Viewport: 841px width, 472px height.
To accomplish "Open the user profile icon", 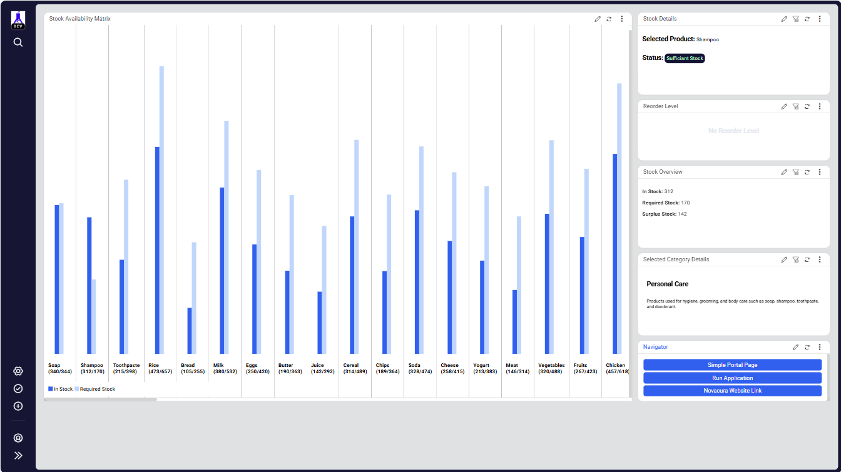I will [18, 438].
